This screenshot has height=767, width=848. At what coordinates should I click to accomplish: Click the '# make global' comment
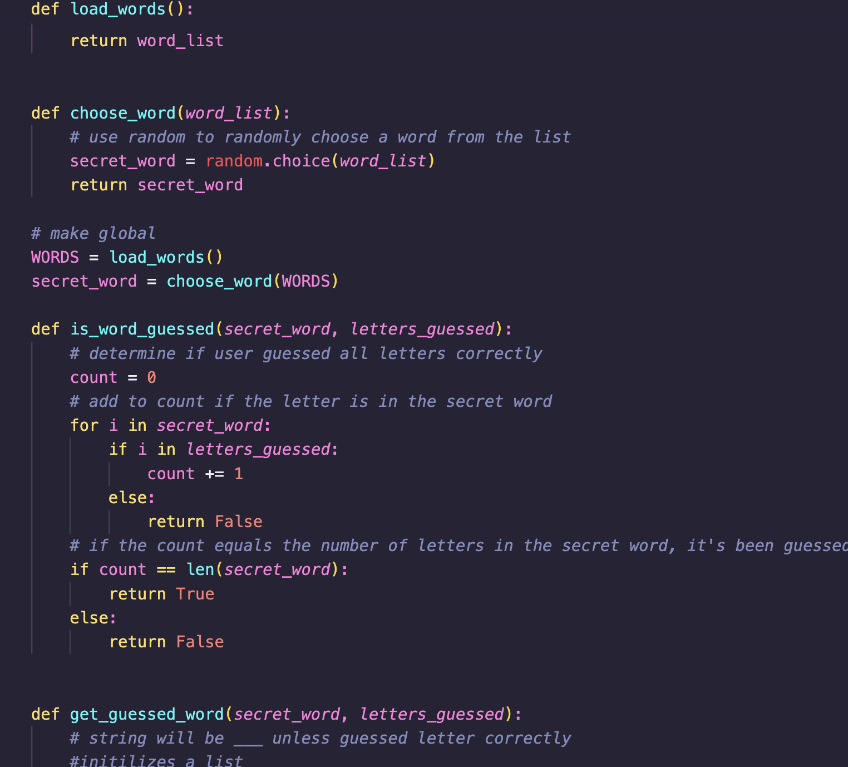93,233
